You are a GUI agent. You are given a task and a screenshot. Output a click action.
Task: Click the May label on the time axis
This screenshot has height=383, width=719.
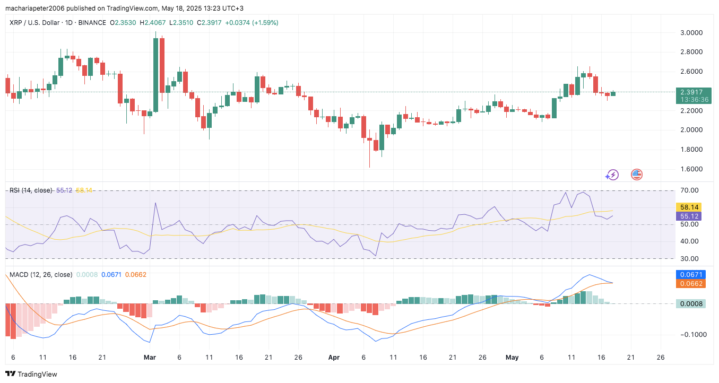512,358
